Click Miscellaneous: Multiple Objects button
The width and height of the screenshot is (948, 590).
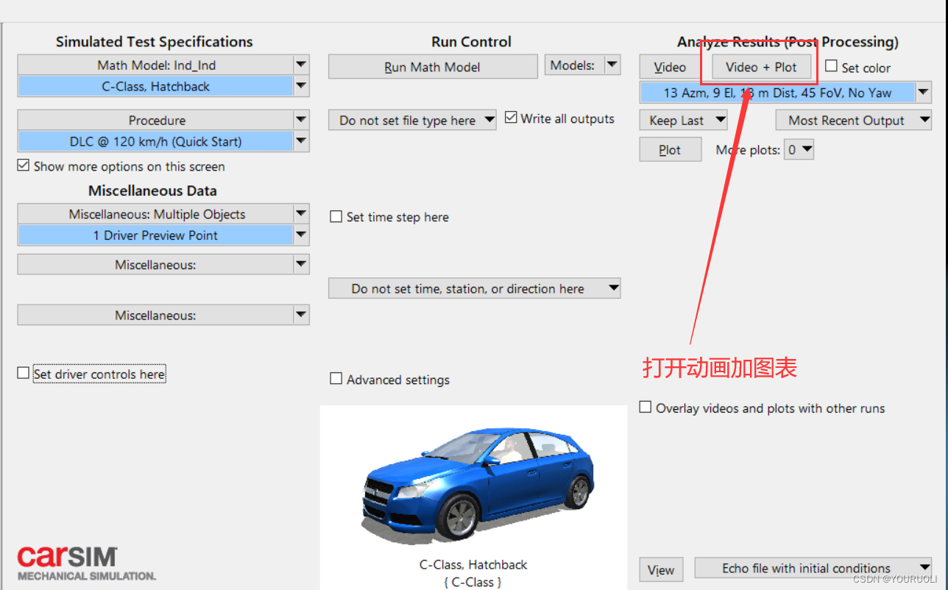pyautogui.click(x=155, y=214)
